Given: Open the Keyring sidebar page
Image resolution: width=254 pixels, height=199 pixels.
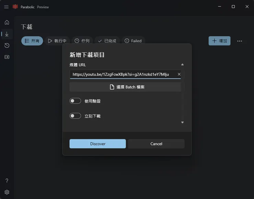Looking at the screenshot, I should 7,57.
